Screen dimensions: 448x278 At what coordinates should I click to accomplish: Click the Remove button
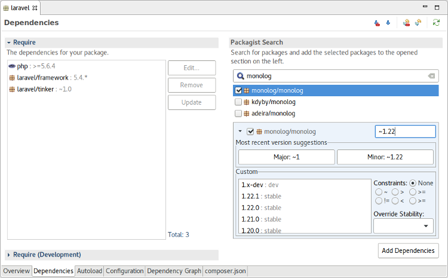point(192,85)
